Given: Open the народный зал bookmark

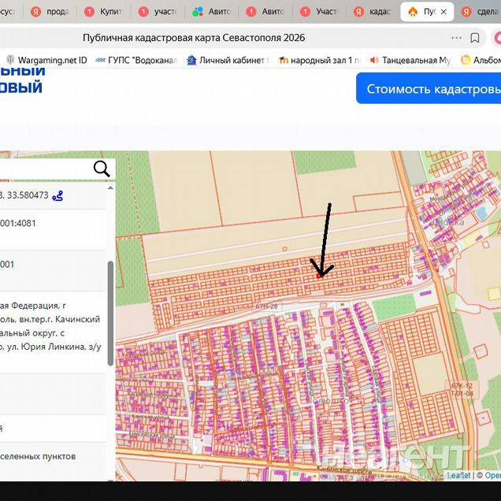Looking at the screenshot, I should pyautogui.click(x=319, y=60).
